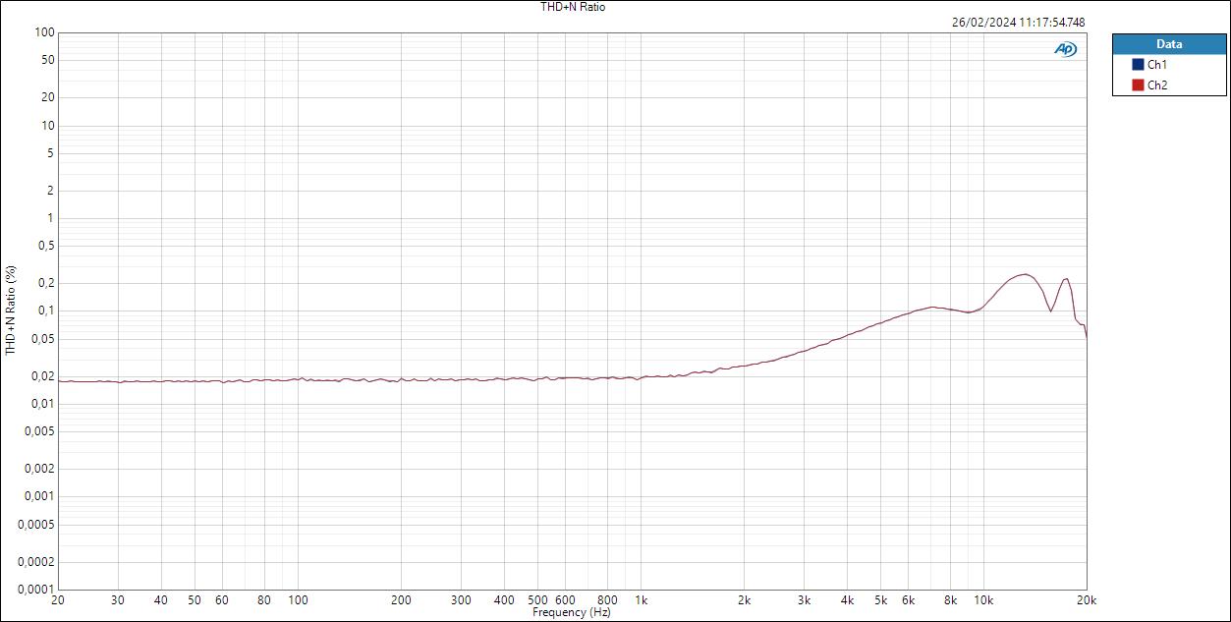Click the Data legend header
Screen dimensions: 1231x622
coord(1169,43)
